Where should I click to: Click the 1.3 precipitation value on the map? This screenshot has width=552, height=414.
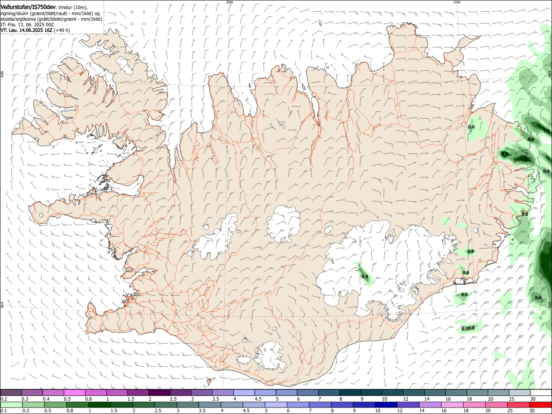click(x=546, y=131)
